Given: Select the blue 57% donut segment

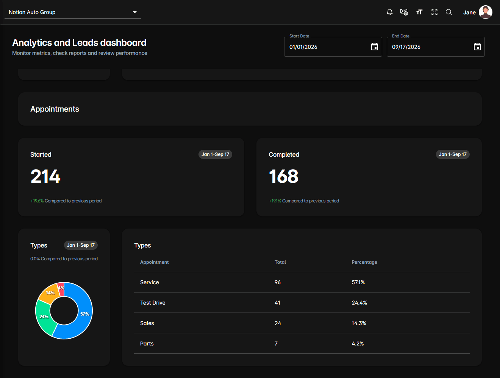Looking at the screenshot, I should tap(84, 314).
